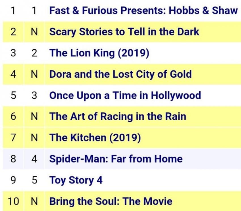Click the N marker beside Scary Stories

pos(34,32)
